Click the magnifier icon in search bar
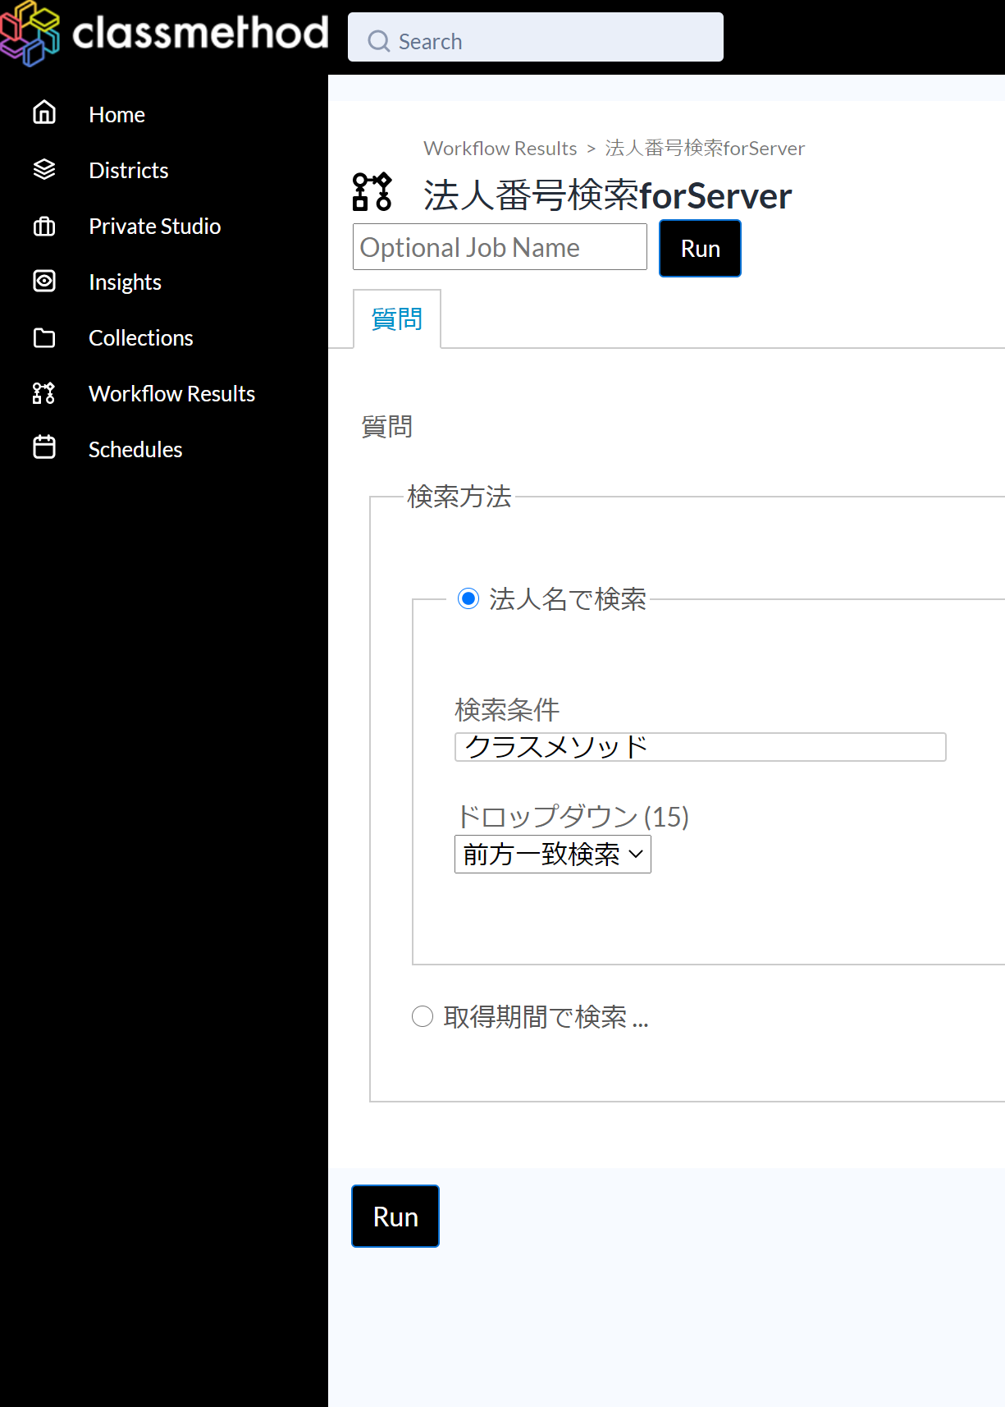Image resolution: width=1005 pixels, height=1407 pixels. pos(378,41)
